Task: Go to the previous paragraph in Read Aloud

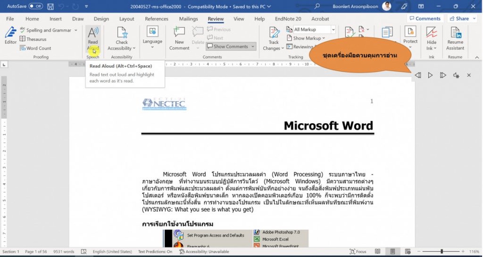Action: (x=418, y=75)
